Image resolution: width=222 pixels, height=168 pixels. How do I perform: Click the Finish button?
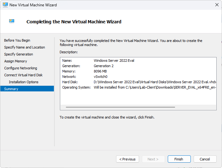point(179,159)
